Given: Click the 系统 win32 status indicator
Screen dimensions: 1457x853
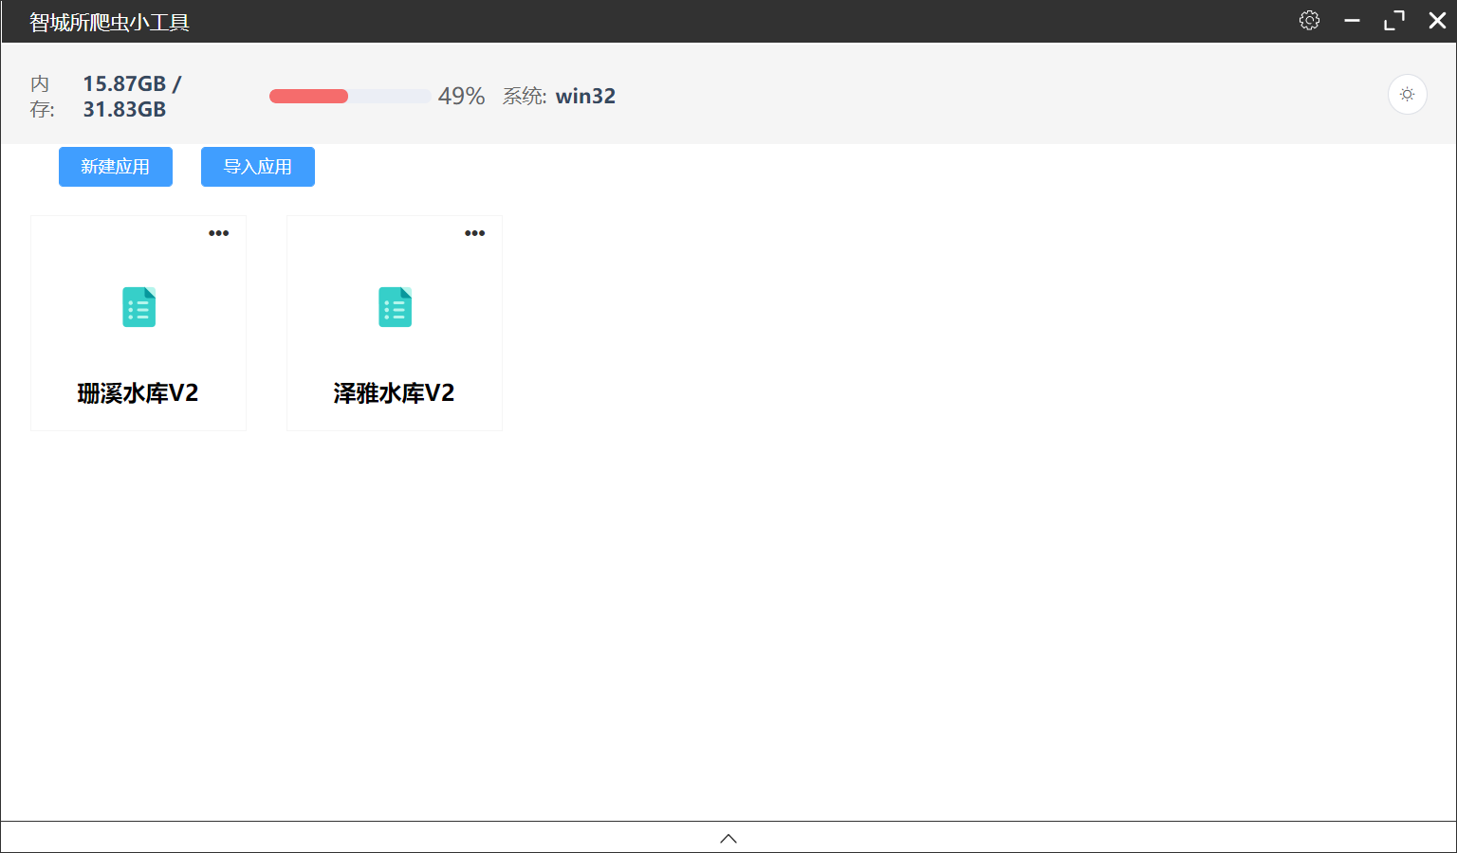Looking at the screenshot, I should pos(560,96).
